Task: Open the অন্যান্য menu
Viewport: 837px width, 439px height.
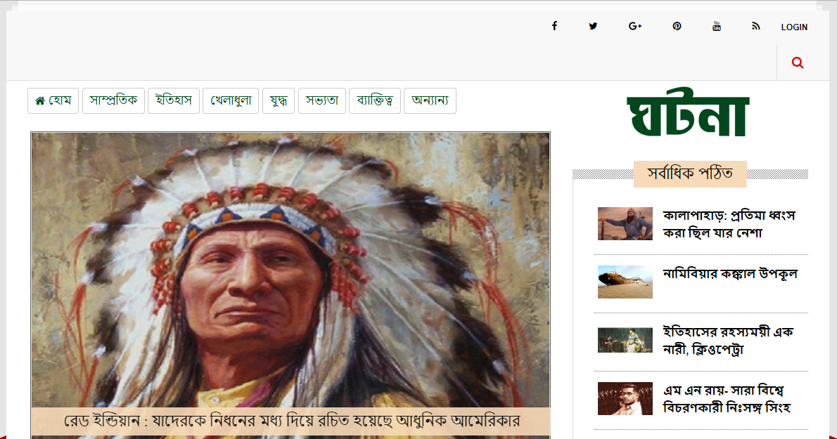Action: coord(430,100)
